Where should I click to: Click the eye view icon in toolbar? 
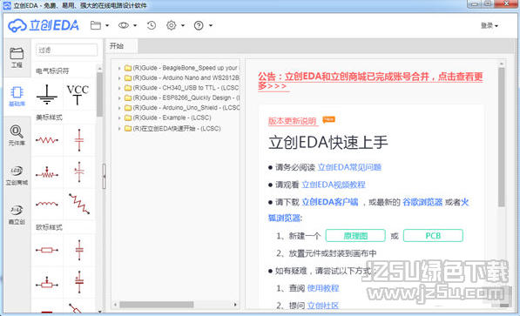click(x=124, y=25)
